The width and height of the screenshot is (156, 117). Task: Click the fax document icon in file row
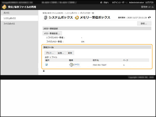[x=71, y=65]
